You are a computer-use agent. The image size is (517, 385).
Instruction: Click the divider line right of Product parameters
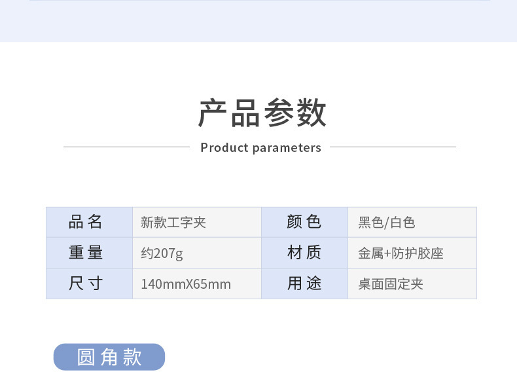[393, 147]
